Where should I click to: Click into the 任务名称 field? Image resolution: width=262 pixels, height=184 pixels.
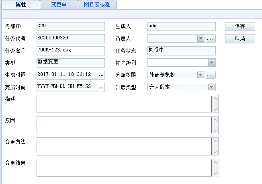(70, 51)
